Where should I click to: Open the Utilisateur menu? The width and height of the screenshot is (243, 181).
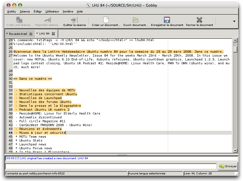click(52, 12)
